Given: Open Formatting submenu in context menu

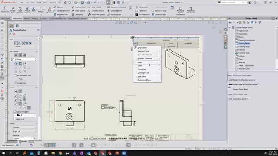Looking at the screenshot, I should tap(147, 69).
